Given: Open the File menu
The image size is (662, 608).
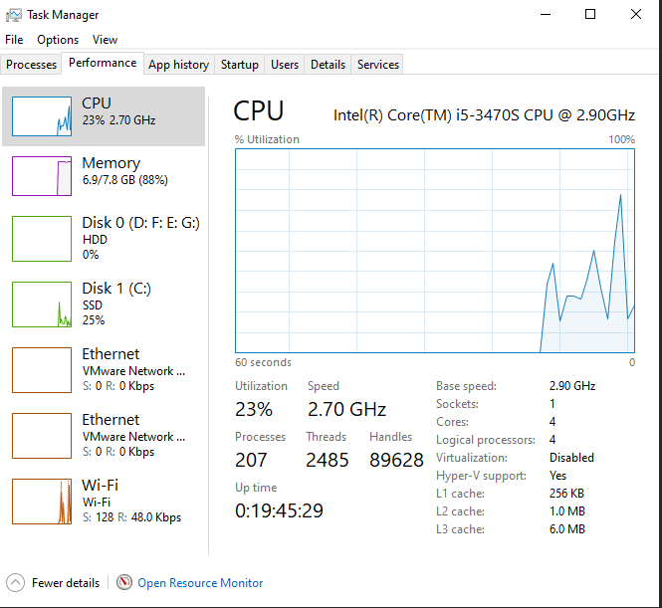Looking at the screenshot, I should pos(14,40).
